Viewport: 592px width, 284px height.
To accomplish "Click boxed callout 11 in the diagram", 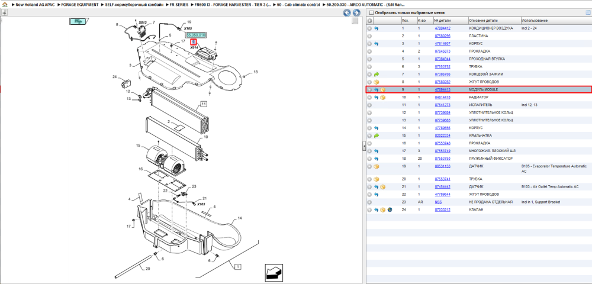I will click(x=203, y=104).
